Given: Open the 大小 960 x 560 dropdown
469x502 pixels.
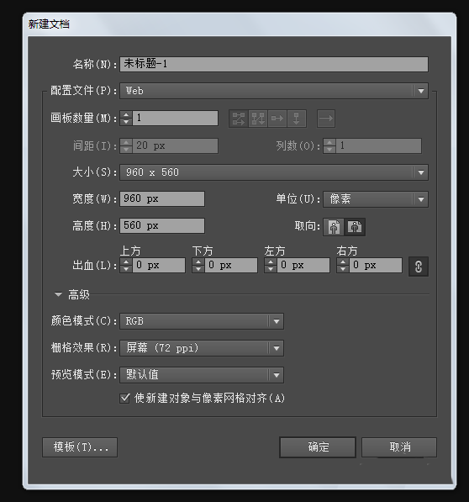Looking at the screenshot, I should pos(274,172).
